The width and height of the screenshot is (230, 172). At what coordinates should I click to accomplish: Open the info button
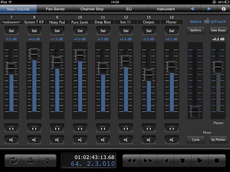[x=224, y=9]
